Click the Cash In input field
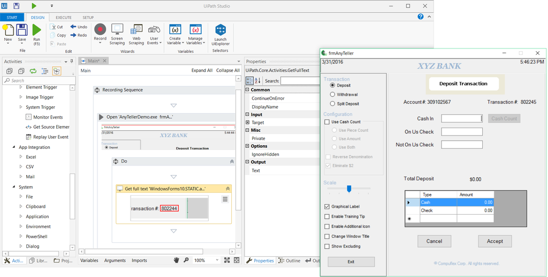 [x=462, y=119]
